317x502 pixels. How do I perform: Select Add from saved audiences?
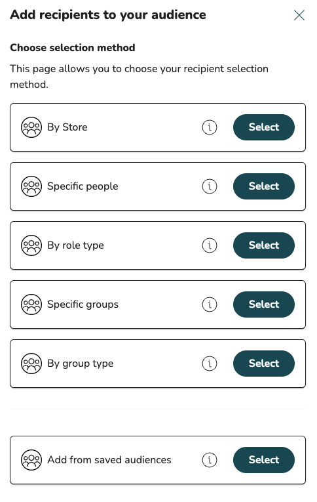point(264,460)
